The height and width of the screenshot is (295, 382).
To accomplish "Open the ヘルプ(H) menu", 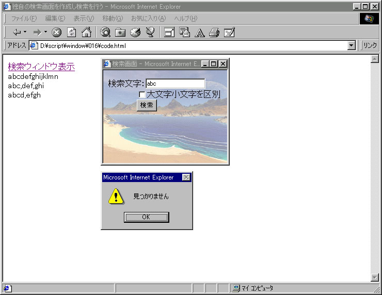I will point(186,19).
